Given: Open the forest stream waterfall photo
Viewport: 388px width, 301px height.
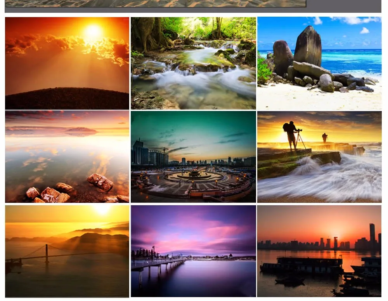Looking at the screenshot, I should tap(193, 63).
